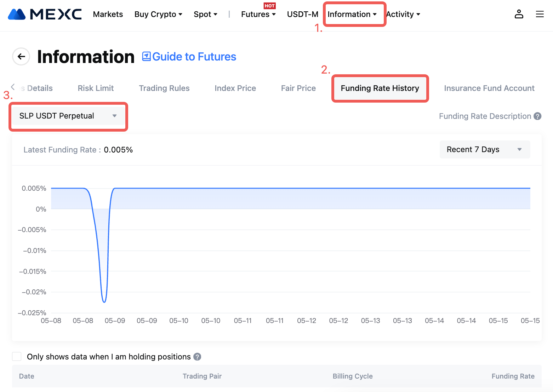Image resolution: width=553 pixels, height=392 pixels.
Task: Go to the Markets page
Action: click(x=108, y=14)
